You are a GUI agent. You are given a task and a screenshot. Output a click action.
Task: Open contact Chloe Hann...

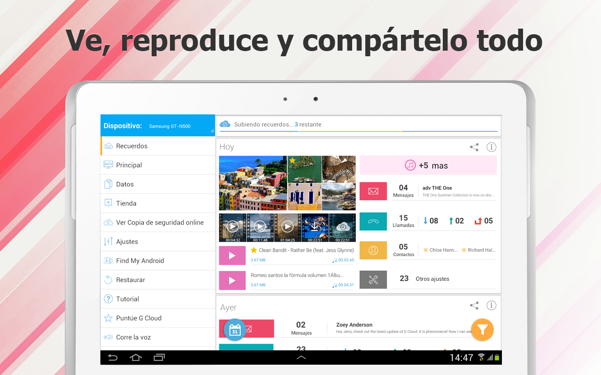tap(440, 250)
